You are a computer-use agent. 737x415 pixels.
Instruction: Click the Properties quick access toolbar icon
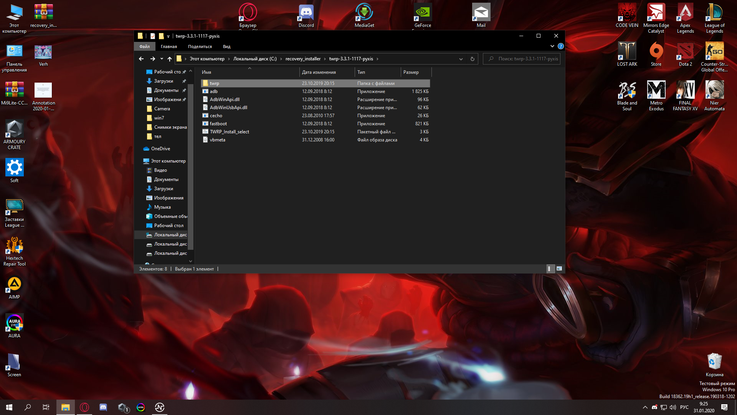tap(153, 36)
